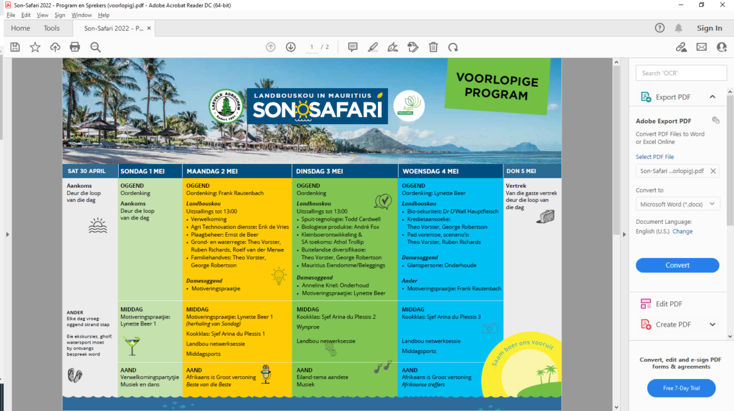This screenshot has width=734, height=411.
Task: Select the Son-Safari 2022 document tab
Action: tap(113, 28)
